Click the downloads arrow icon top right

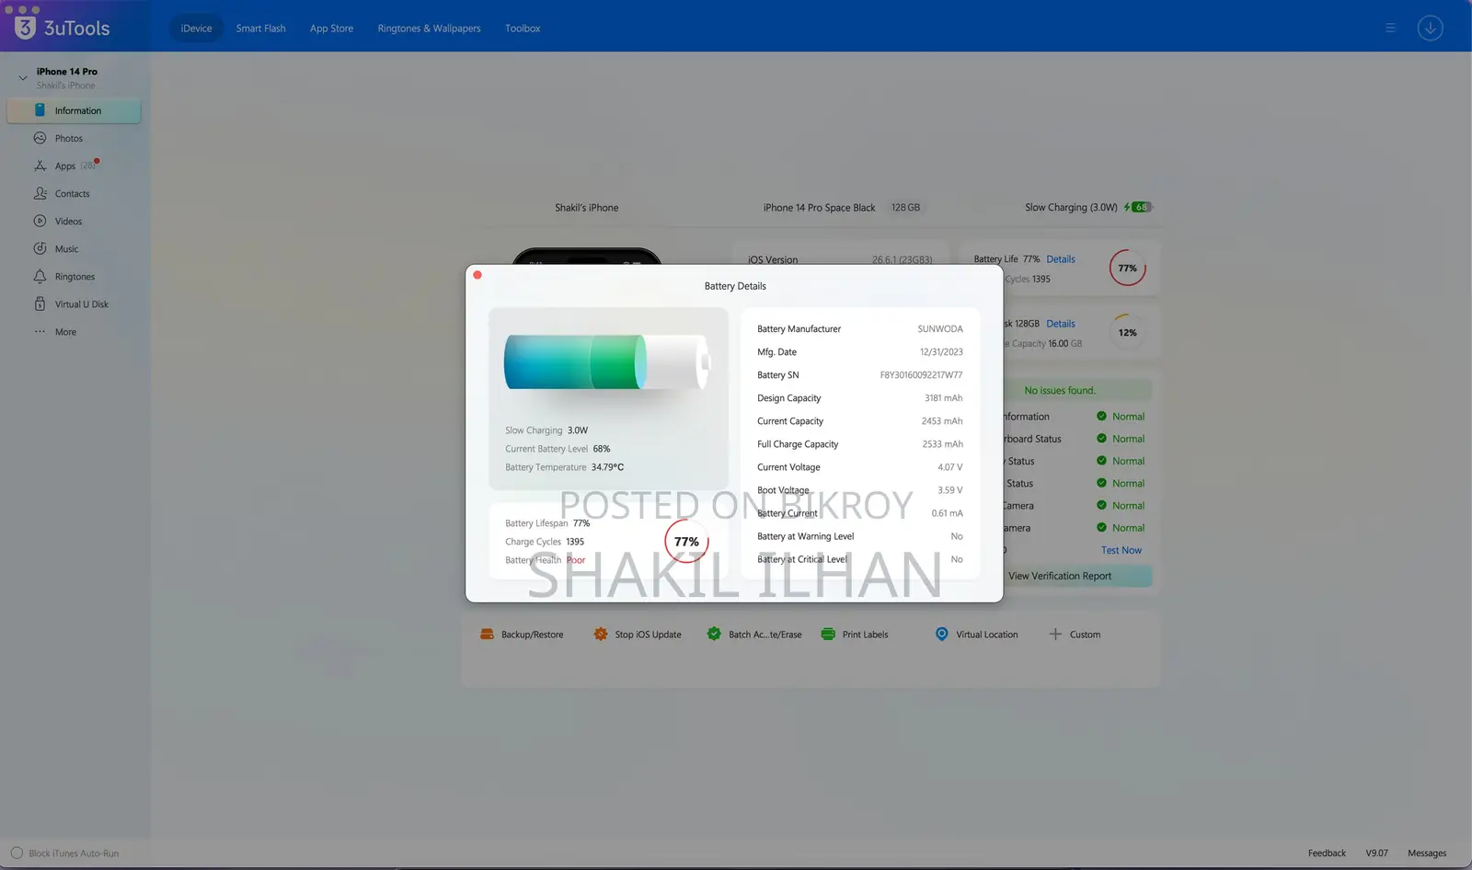coord(1430,28)
